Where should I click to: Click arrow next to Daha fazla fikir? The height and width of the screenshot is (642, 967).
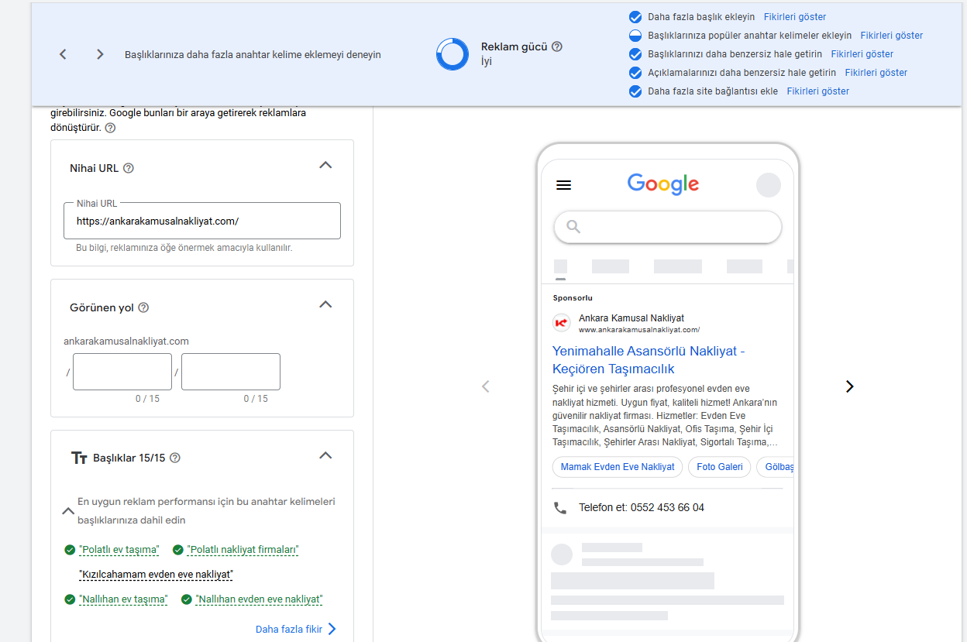332,629
